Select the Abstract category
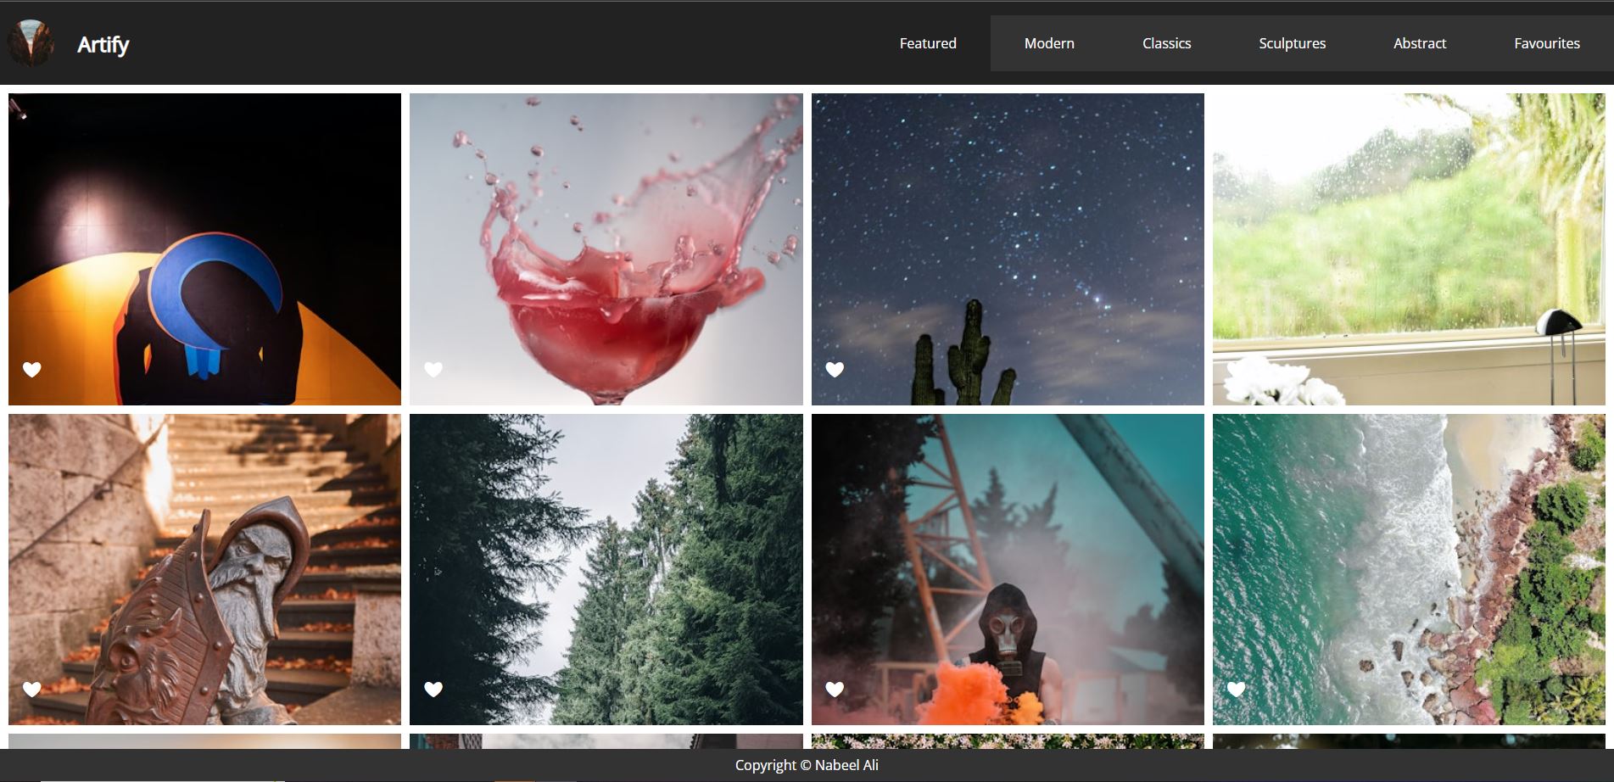The image size is (1614, 782). click(x=1420, y=43)
